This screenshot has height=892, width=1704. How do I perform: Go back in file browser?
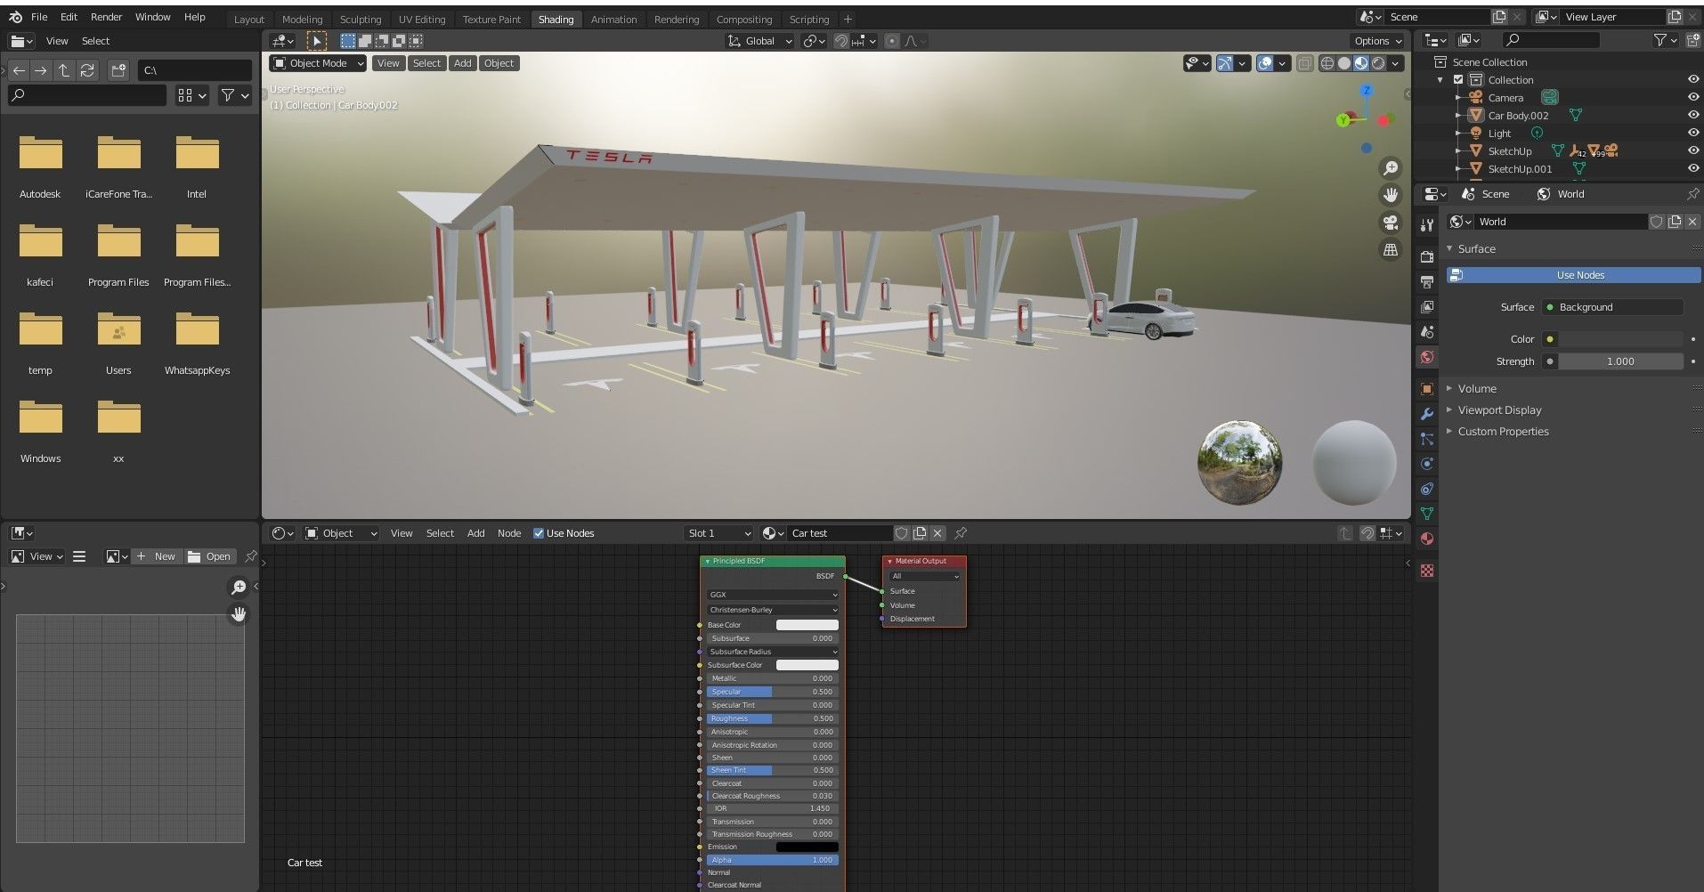(x=19, y=70)
